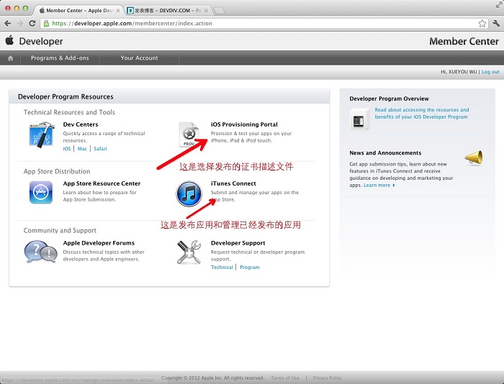Click the Program support link

(250, 267)
